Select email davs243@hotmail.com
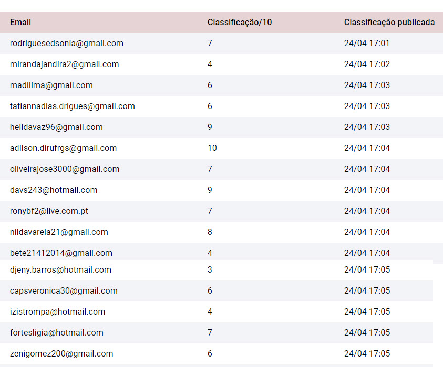This screenshot has width=443, height=367. 54,190
